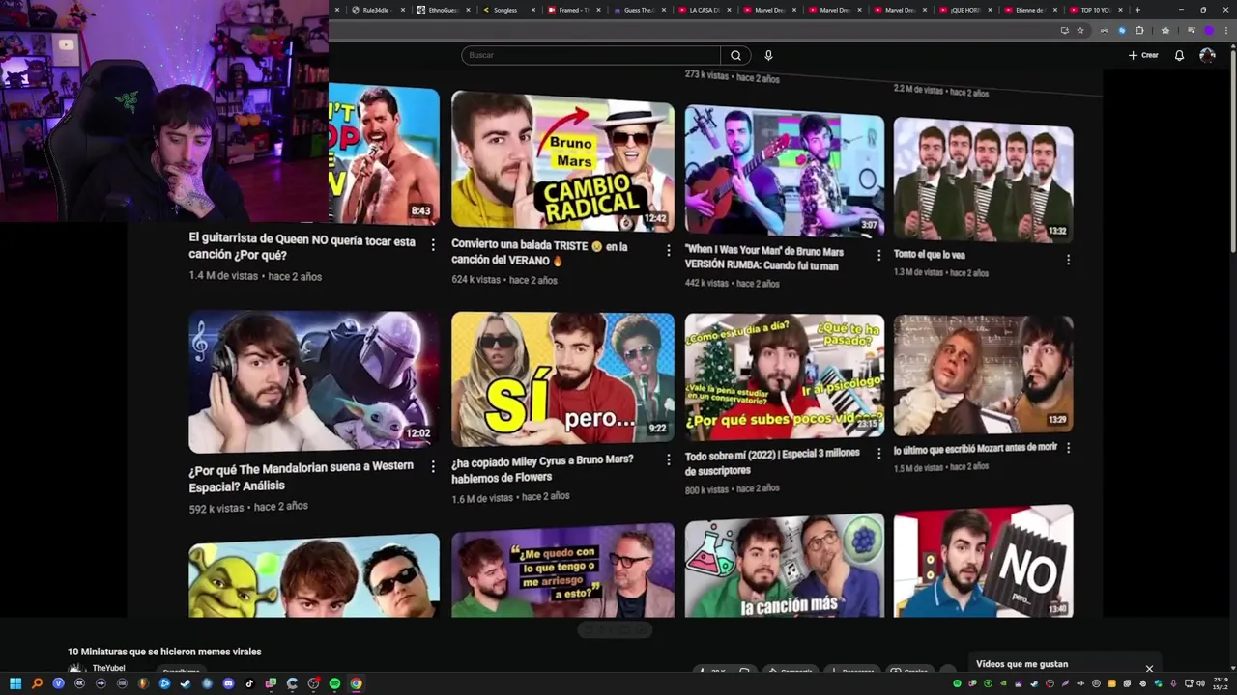Click the Freddie Mercury Queen thumbnail
This screenshot has width=1237, height=695.
tap(384, 154)
